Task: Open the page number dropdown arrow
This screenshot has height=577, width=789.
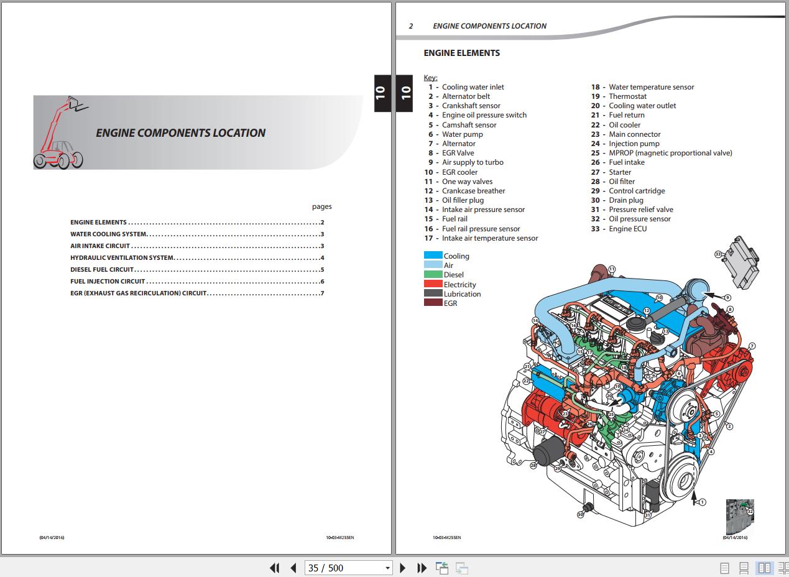Action: click(x=387, y=568)
